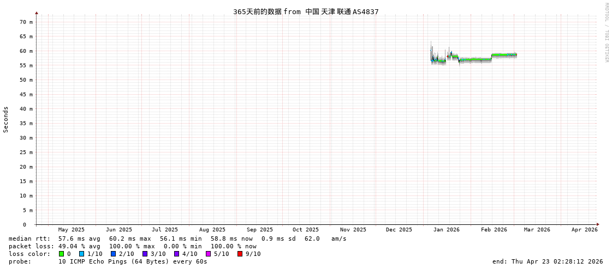Select the Jan 2026 x-axis label
The height and width of the screenshot is (269, 612).
pos(446,230)
